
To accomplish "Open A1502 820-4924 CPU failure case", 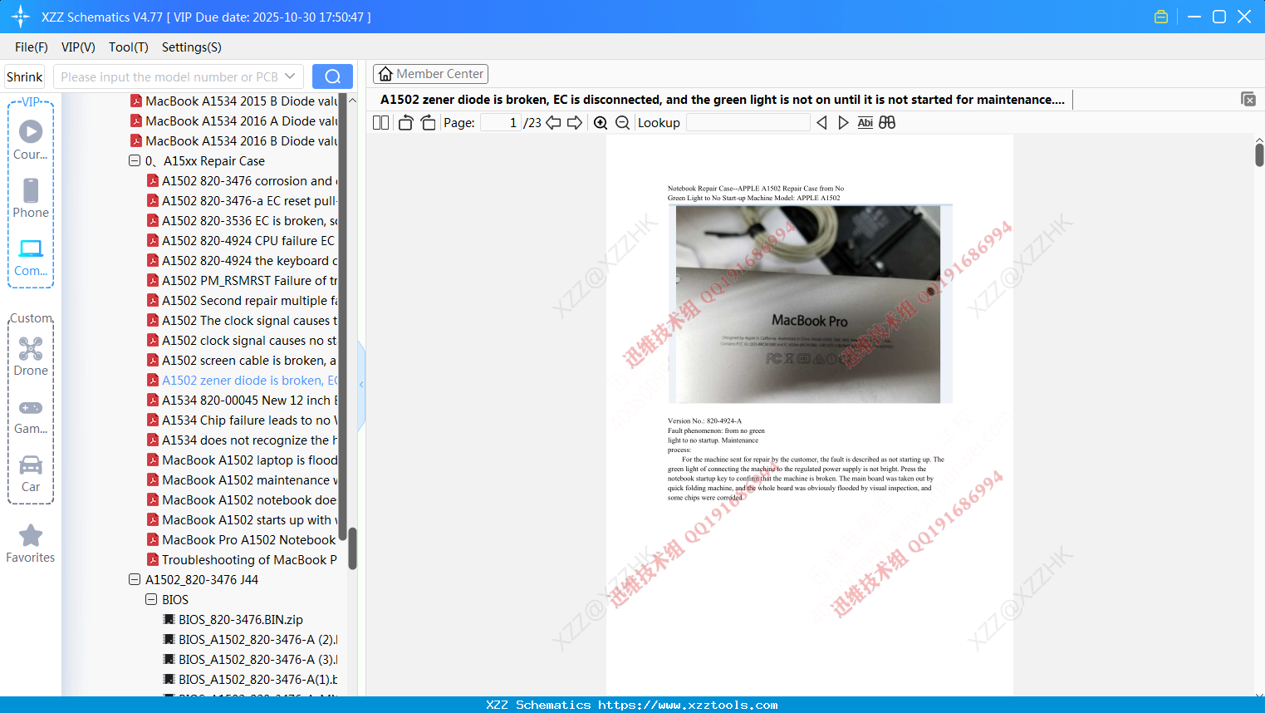I will tap(242, 241).
